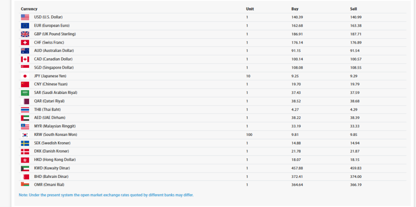
Task: Click the South Korean Won flag
Action: pos(25,135)
